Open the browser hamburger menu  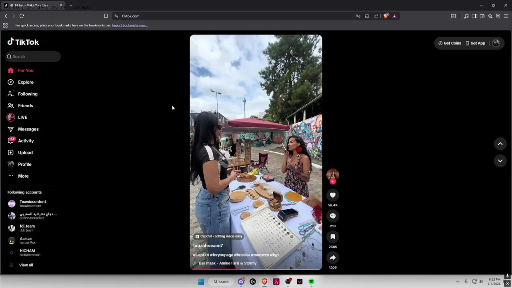pyautogui.click(x=506, y=16)
